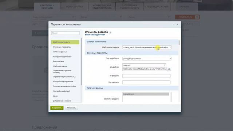Click the ID раздела input field
233x131 pixels.
(x=146, y=76)
